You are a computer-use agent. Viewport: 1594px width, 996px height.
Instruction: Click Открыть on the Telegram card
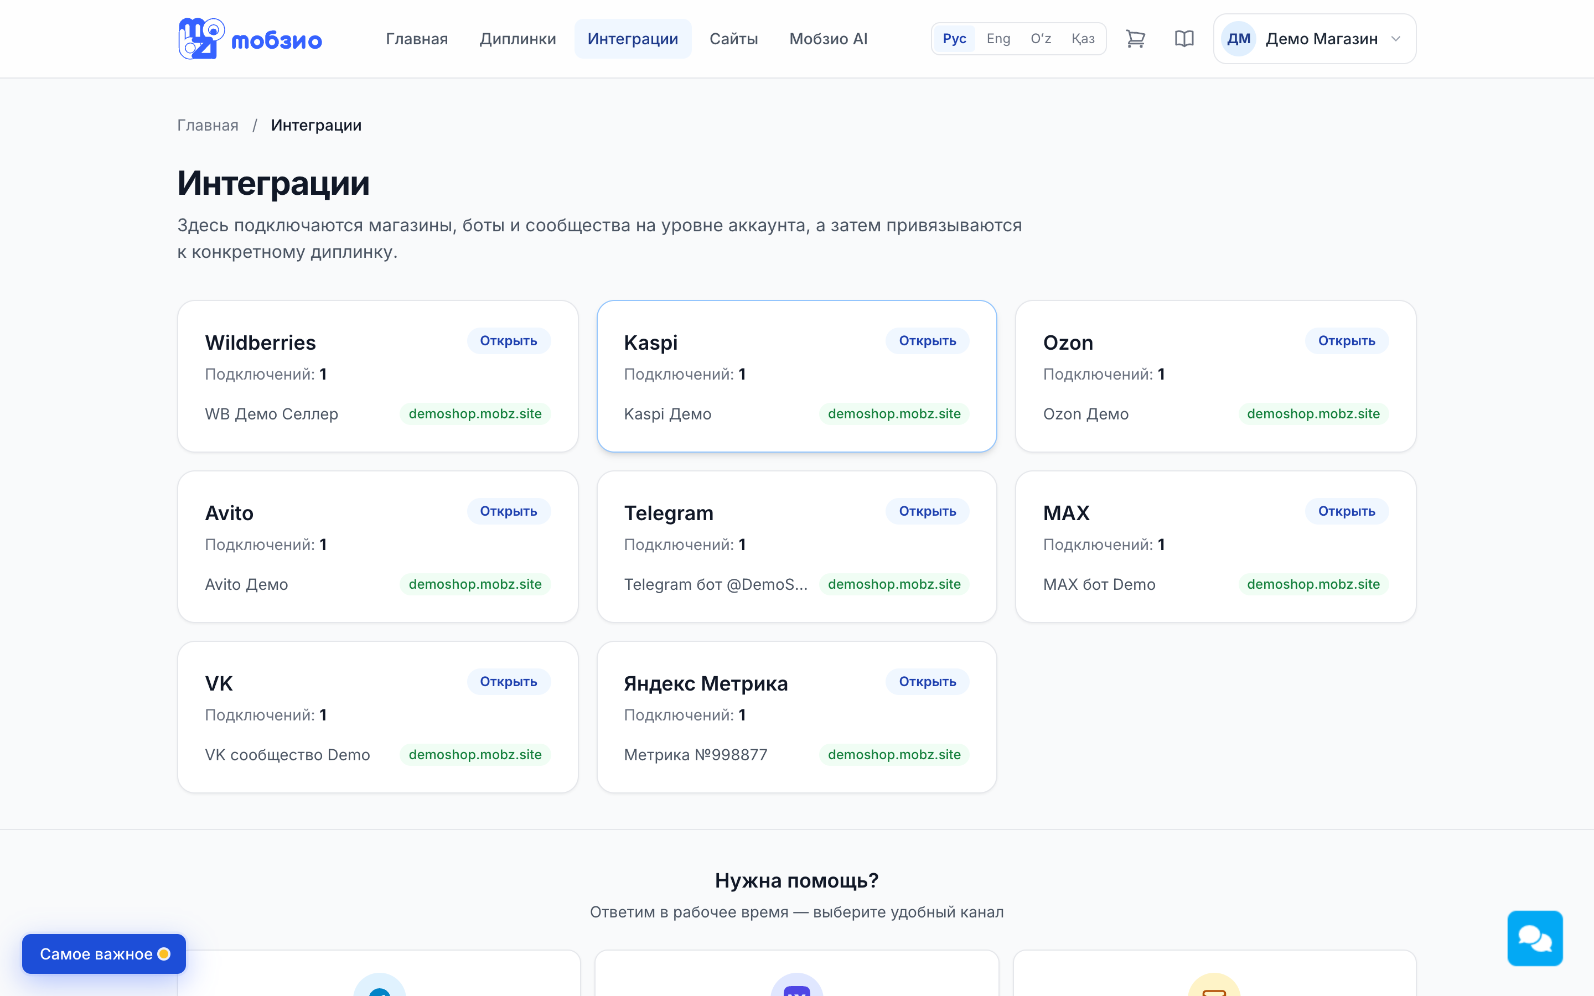[928, 511]
